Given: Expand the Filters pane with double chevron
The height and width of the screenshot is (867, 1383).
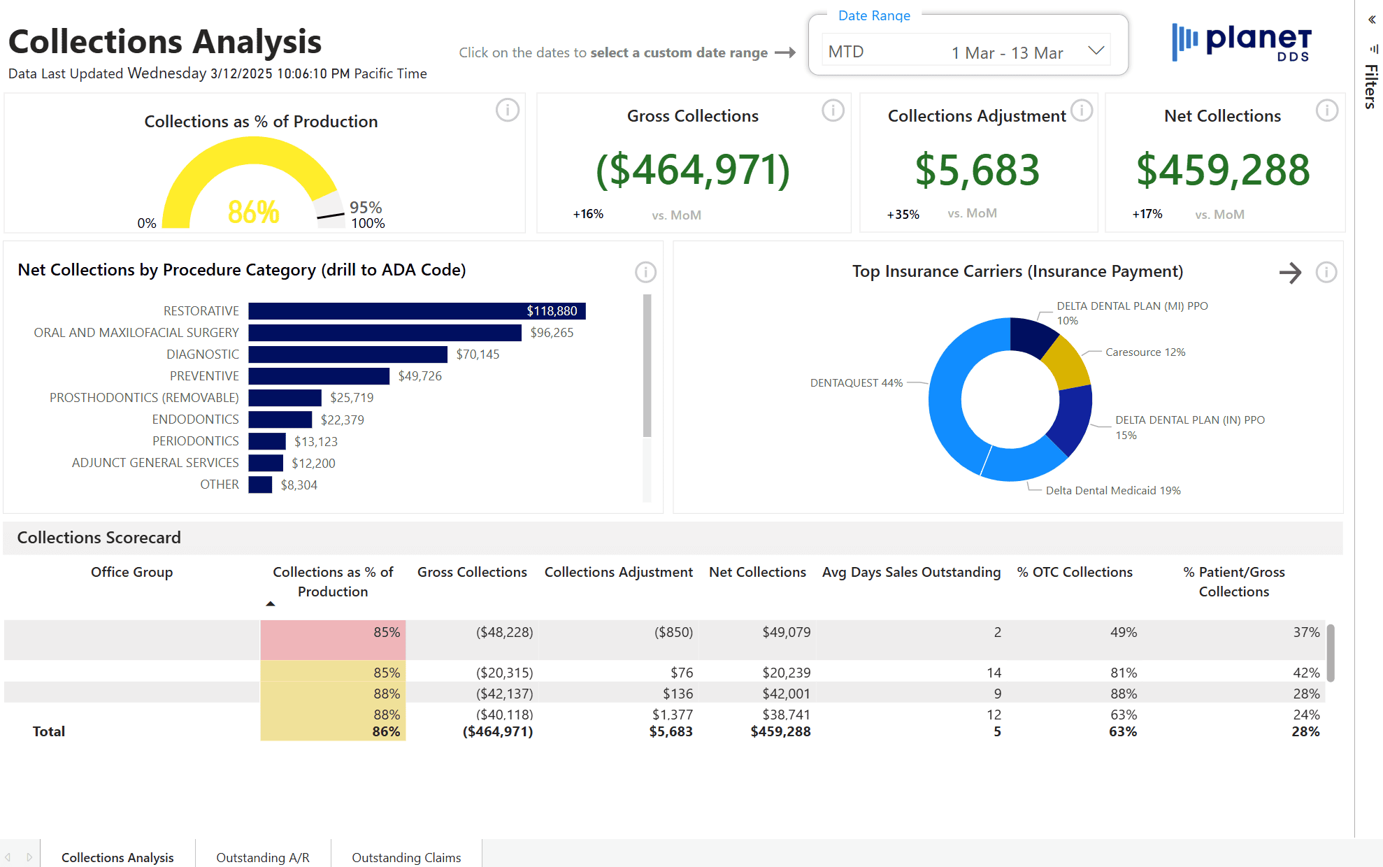Looking at the screenshot, I should coord(1372,20).
